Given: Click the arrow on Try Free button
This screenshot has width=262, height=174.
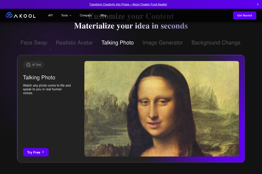Looking at the screenshot, I should click(43, 152).
